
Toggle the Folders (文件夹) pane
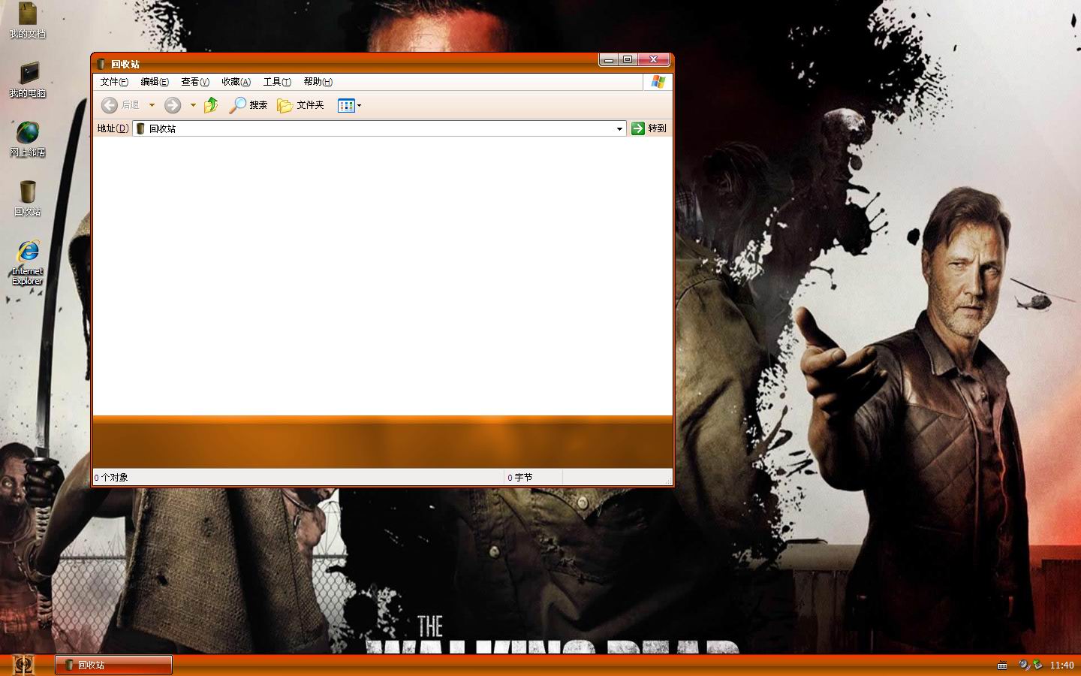300,105
